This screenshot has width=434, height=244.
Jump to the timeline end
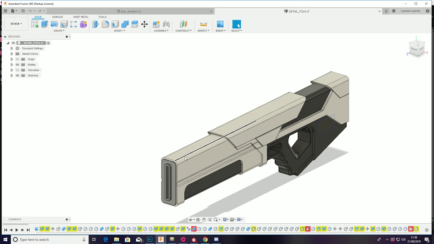pyautogui.click(x=28, y=230)
